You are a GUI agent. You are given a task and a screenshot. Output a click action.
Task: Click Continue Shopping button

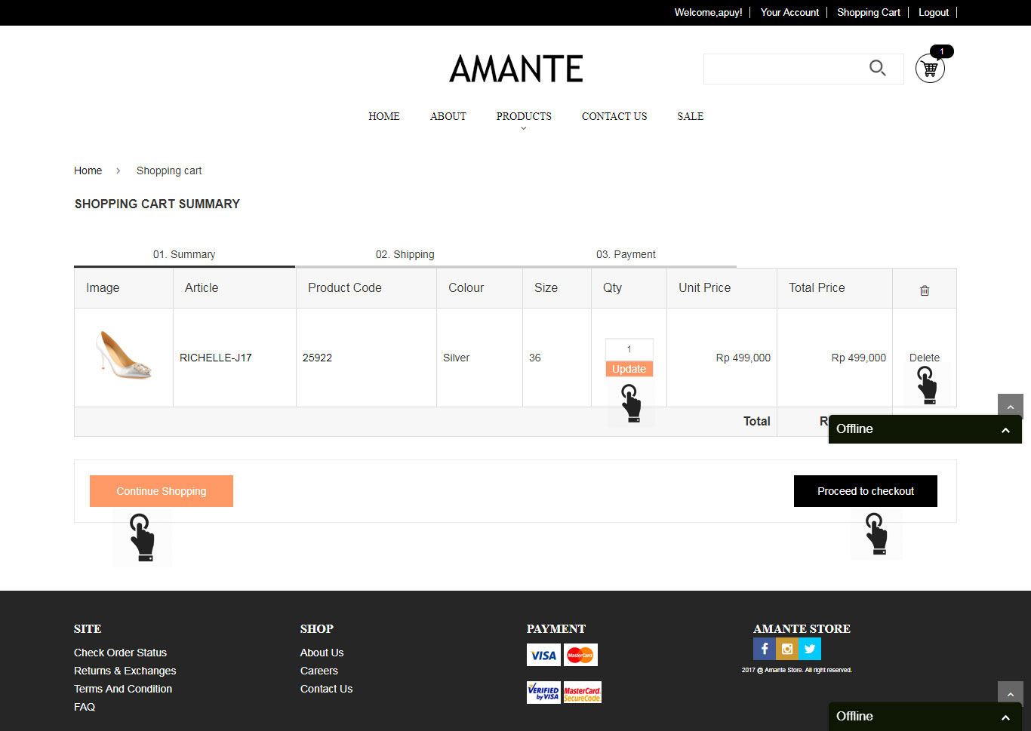click(162, 491)
